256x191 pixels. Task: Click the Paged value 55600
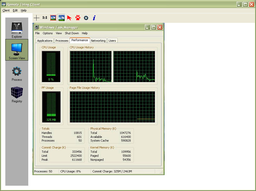click(x=127, y=156)
